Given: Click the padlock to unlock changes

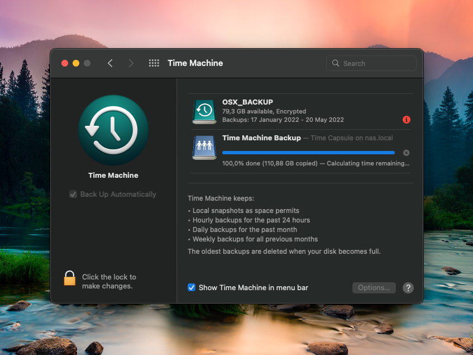Looking at the screenshot, I should click(70, 278).
